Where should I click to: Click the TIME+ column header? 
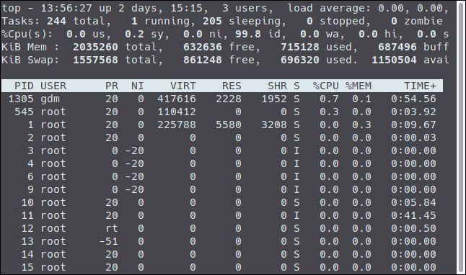[x=420, y=86]
